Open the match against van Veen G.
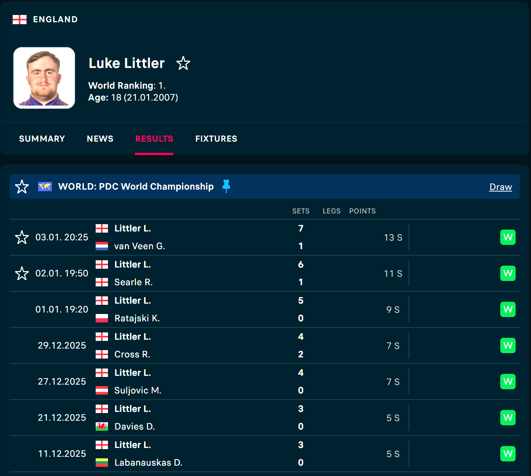Viewport: 531px width, 476px height. (x=265, y=237)
